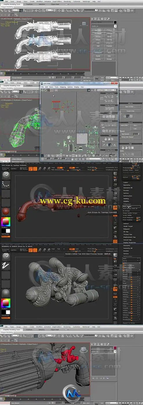This screenshot has height=405, width=143.
Task: Click the Open UV Editor button
Action: click(x=130, y=107)
